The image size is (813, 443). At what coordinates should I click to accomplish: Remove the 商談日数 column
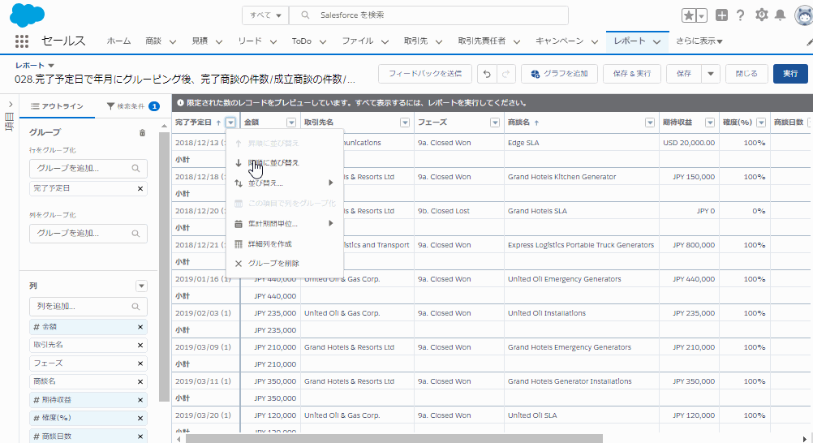tap(140, 437)
